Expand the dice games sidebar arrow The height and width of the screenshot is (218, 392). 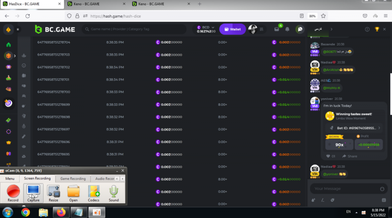point(15,56)
